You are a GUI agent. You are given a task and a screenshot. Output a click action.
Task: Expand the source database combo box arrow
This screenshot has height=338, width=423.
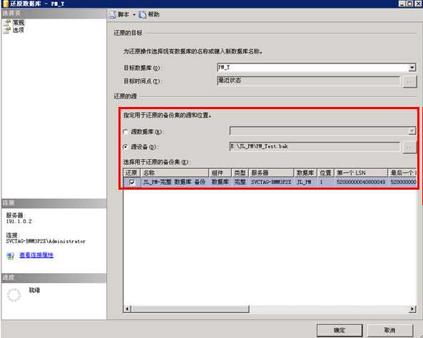[x=412, y=131]
